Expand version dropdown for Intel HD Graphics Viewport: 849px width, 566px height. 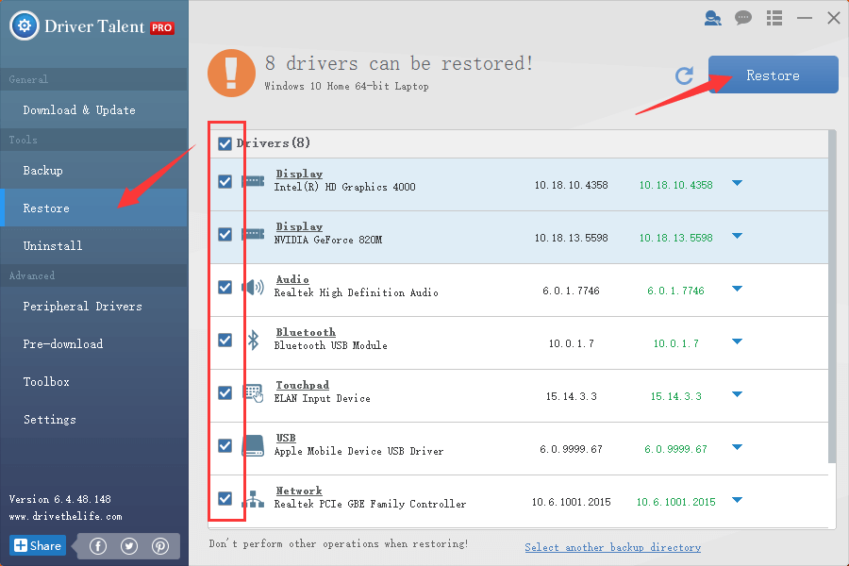tap(737, 183)
